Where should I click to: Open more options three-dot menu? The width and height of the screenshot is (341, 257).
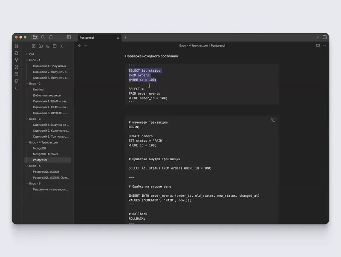pyautogui.click(x=324, y=45)
